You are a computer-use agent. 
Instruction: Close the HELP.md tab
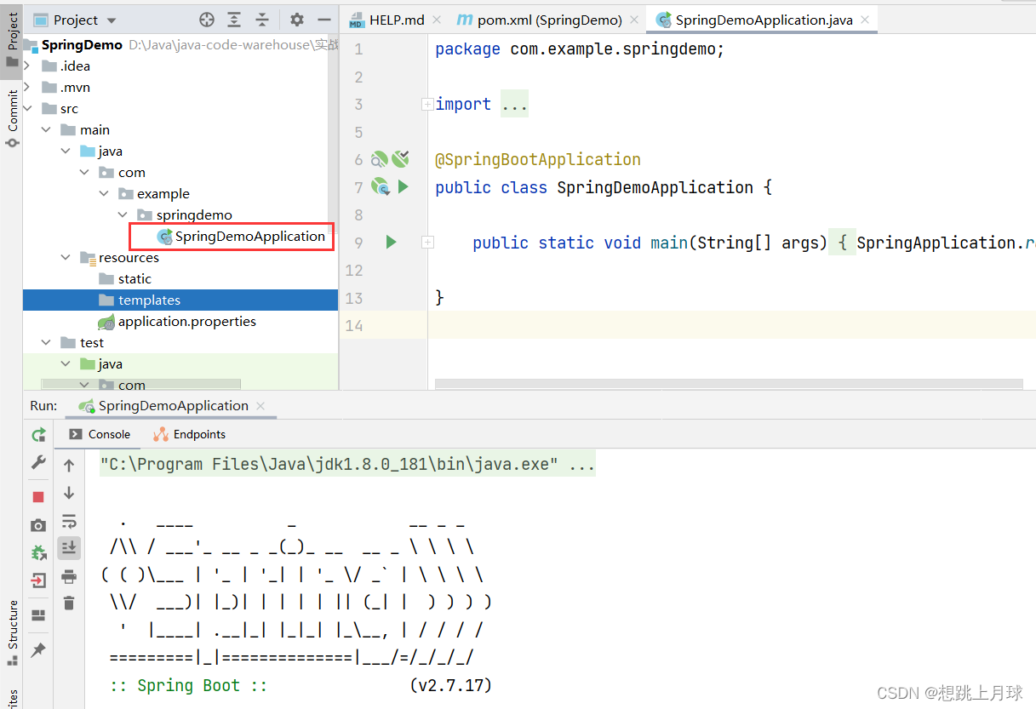click(437, 20)
